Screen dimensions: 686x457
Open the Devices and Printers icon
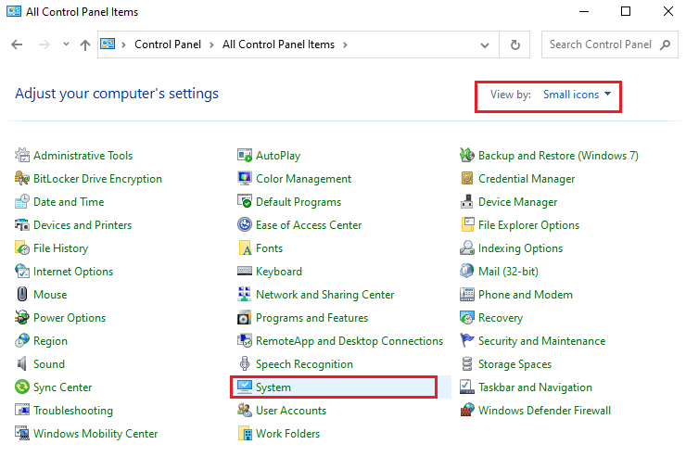pyautogui.click(x=22, y=224)
